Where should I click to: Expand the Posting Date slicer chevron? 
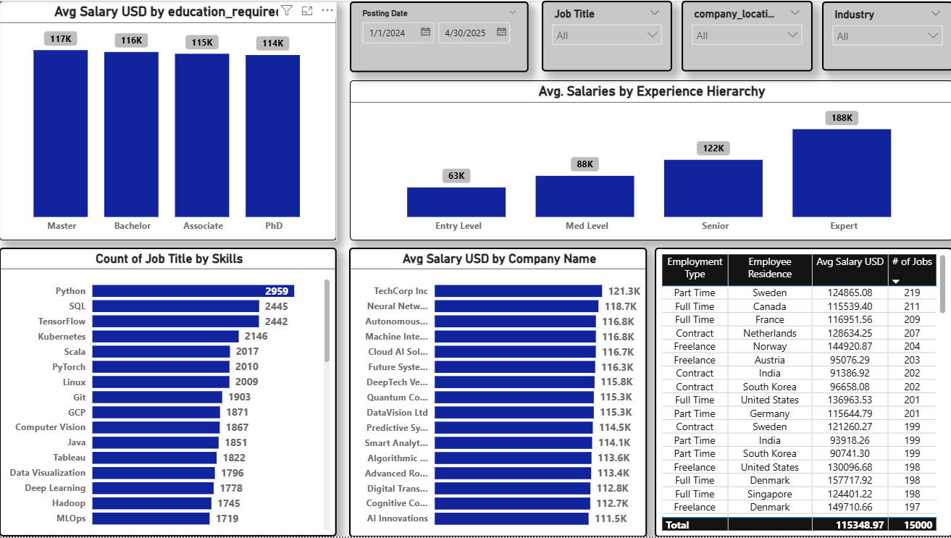pos(514,12)
